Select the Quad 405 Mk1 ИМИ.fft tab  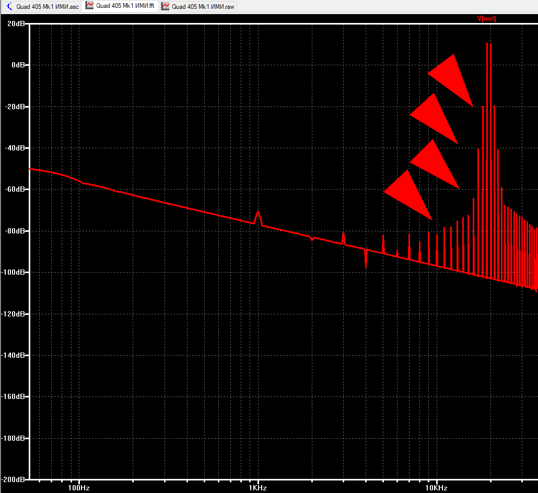click(x=120, y=6)
